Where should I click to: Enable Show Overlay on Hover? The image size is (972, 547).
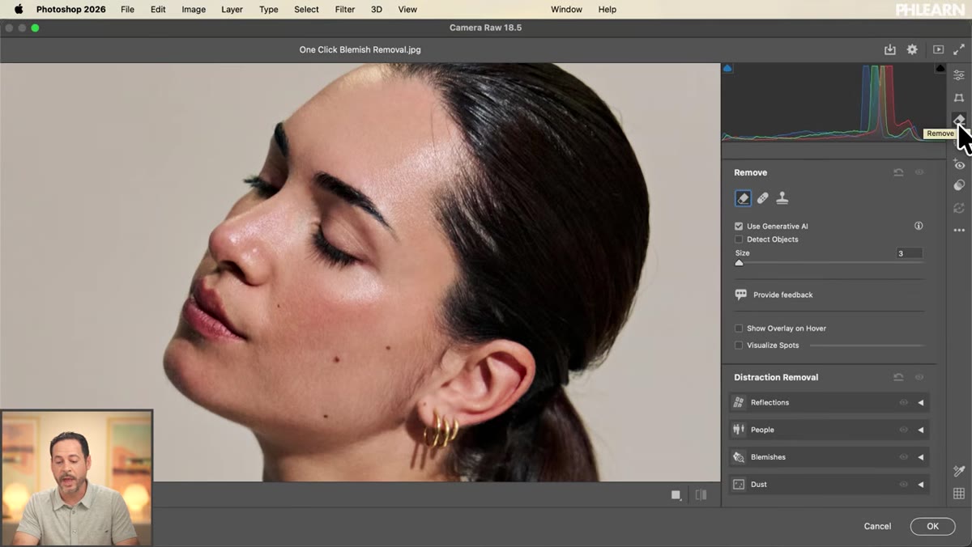click(x=739, y=329)
